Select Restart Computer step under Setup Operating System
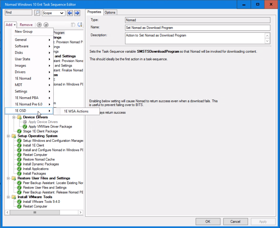 click(x=35, y=155)
